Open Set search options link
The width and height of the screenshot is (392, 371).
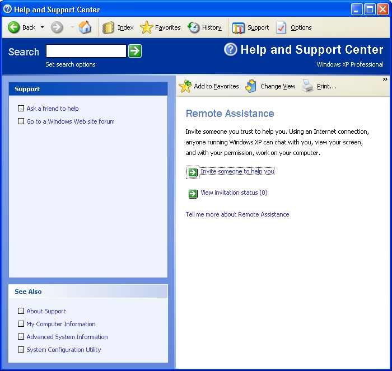[70, 64]
